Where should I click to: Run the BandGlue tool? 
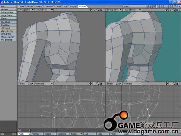[9, 25]
